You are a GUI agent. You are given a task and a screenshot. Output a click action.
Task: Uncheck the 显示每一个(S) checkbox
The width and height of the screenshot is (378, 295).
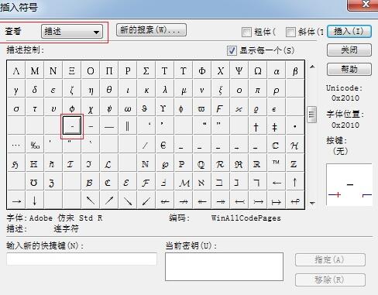(232, 50)
